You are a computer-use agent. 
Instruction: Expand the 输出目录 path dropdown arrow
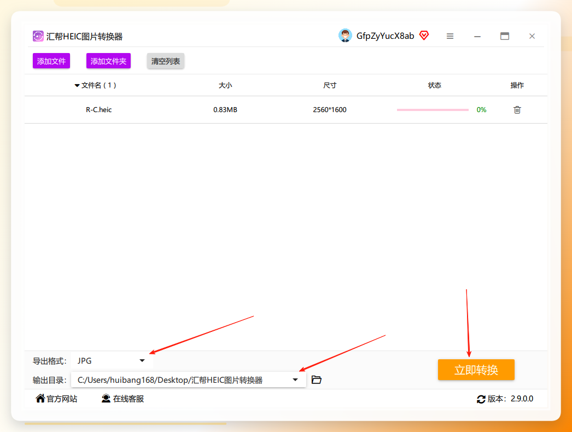click(295, 380)
